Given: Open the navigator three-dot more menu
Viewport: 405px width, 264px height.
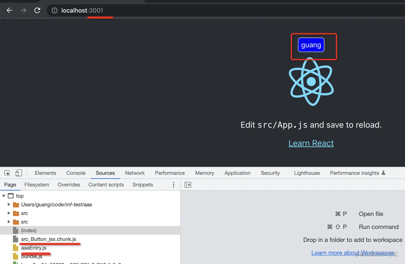Looking at the screenshot, I should pos(173,185).
